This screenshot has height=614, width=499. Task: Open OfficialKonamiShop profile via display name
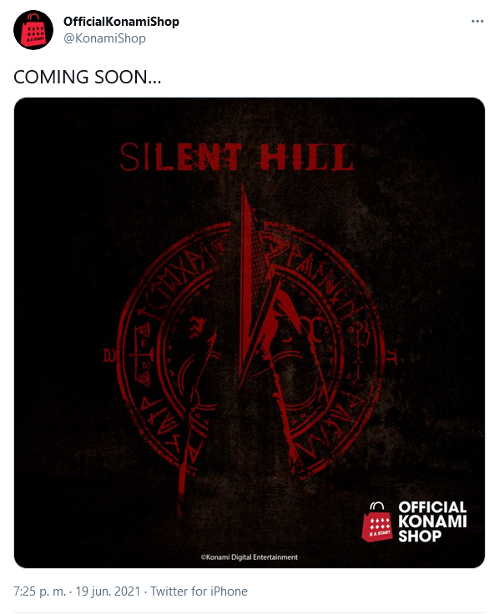122,22
